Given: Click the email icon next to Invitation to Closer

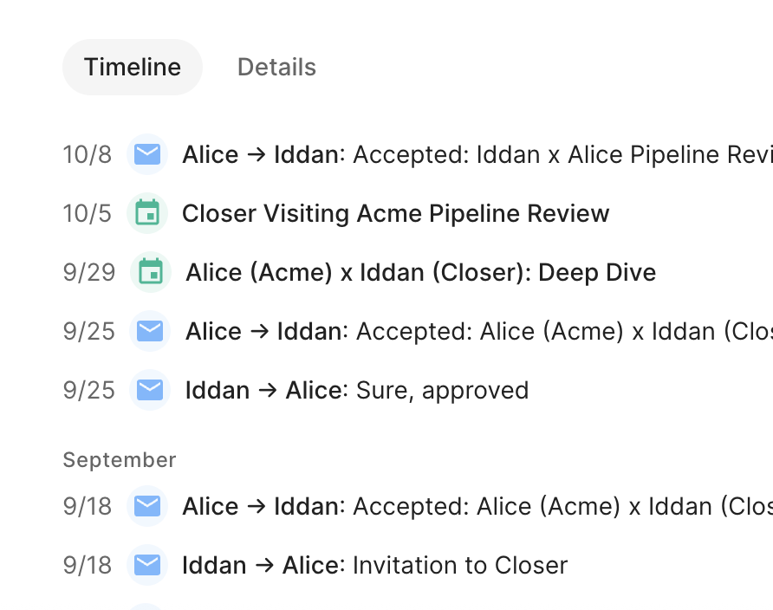Looking at the screenshot, I should tap(147, 565).
